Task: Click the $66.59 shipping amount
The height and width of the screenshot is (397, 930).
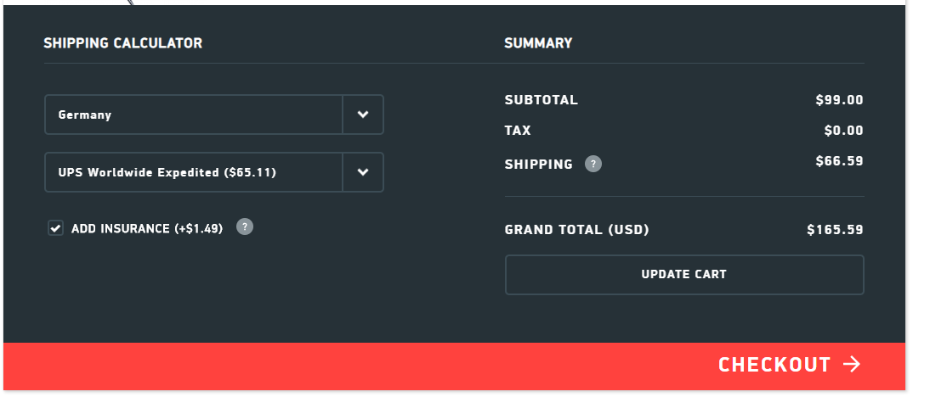Action: click(839, 161)
